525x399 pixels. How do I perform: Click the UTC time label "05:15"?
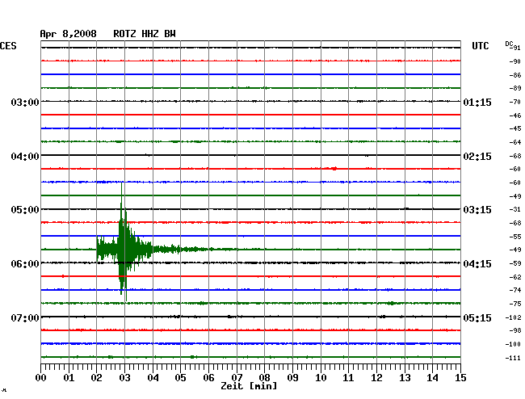477,317
